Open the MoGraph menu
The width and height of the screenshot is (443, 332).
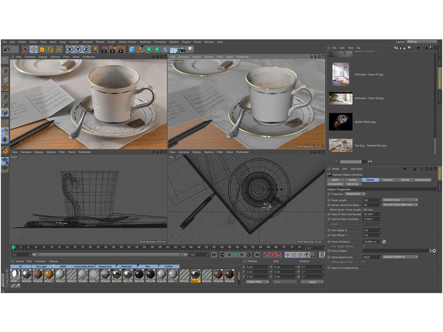click(x=145, y=42)
